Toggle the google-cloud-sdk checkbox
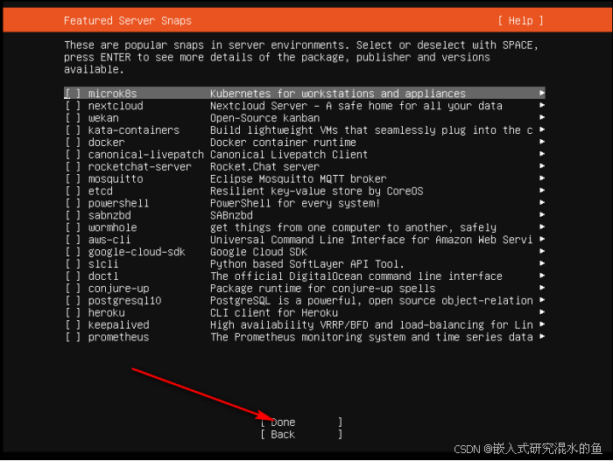Viewport: 613px width, 461px height. (x=73, y=252)
